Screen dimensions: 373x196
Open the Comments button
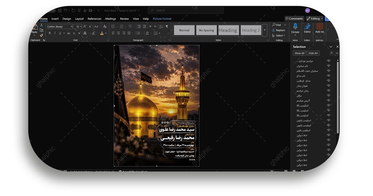(294, 19)
